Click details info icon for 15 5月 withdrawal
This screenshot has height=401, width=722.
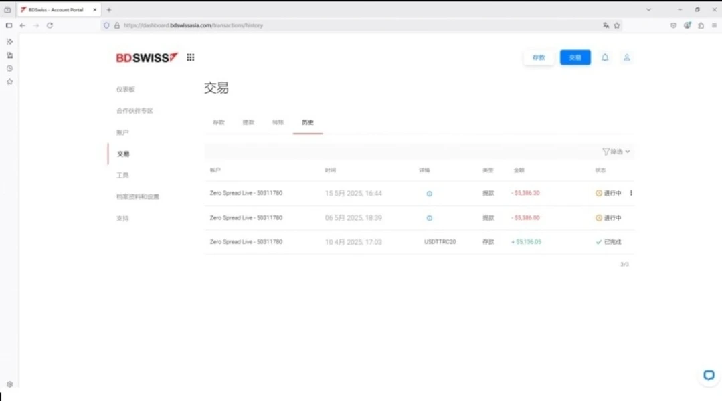430,194
